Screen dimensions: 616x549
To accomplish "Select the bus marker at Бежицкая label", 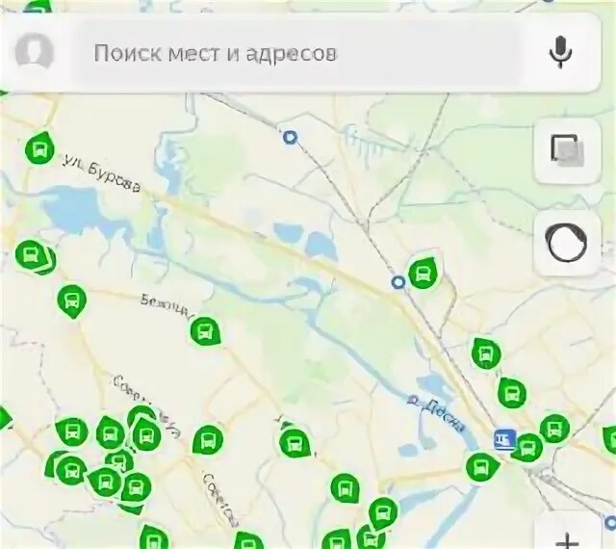I will tap(205, 331).
